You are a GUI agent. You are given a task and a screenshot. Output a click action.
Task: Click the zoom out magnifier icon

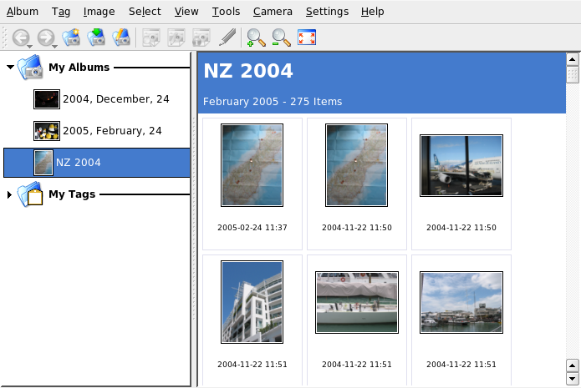click(x=281, y=37)
